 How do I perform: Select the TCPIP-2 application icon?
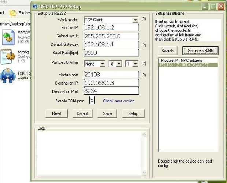coord(8,76)
